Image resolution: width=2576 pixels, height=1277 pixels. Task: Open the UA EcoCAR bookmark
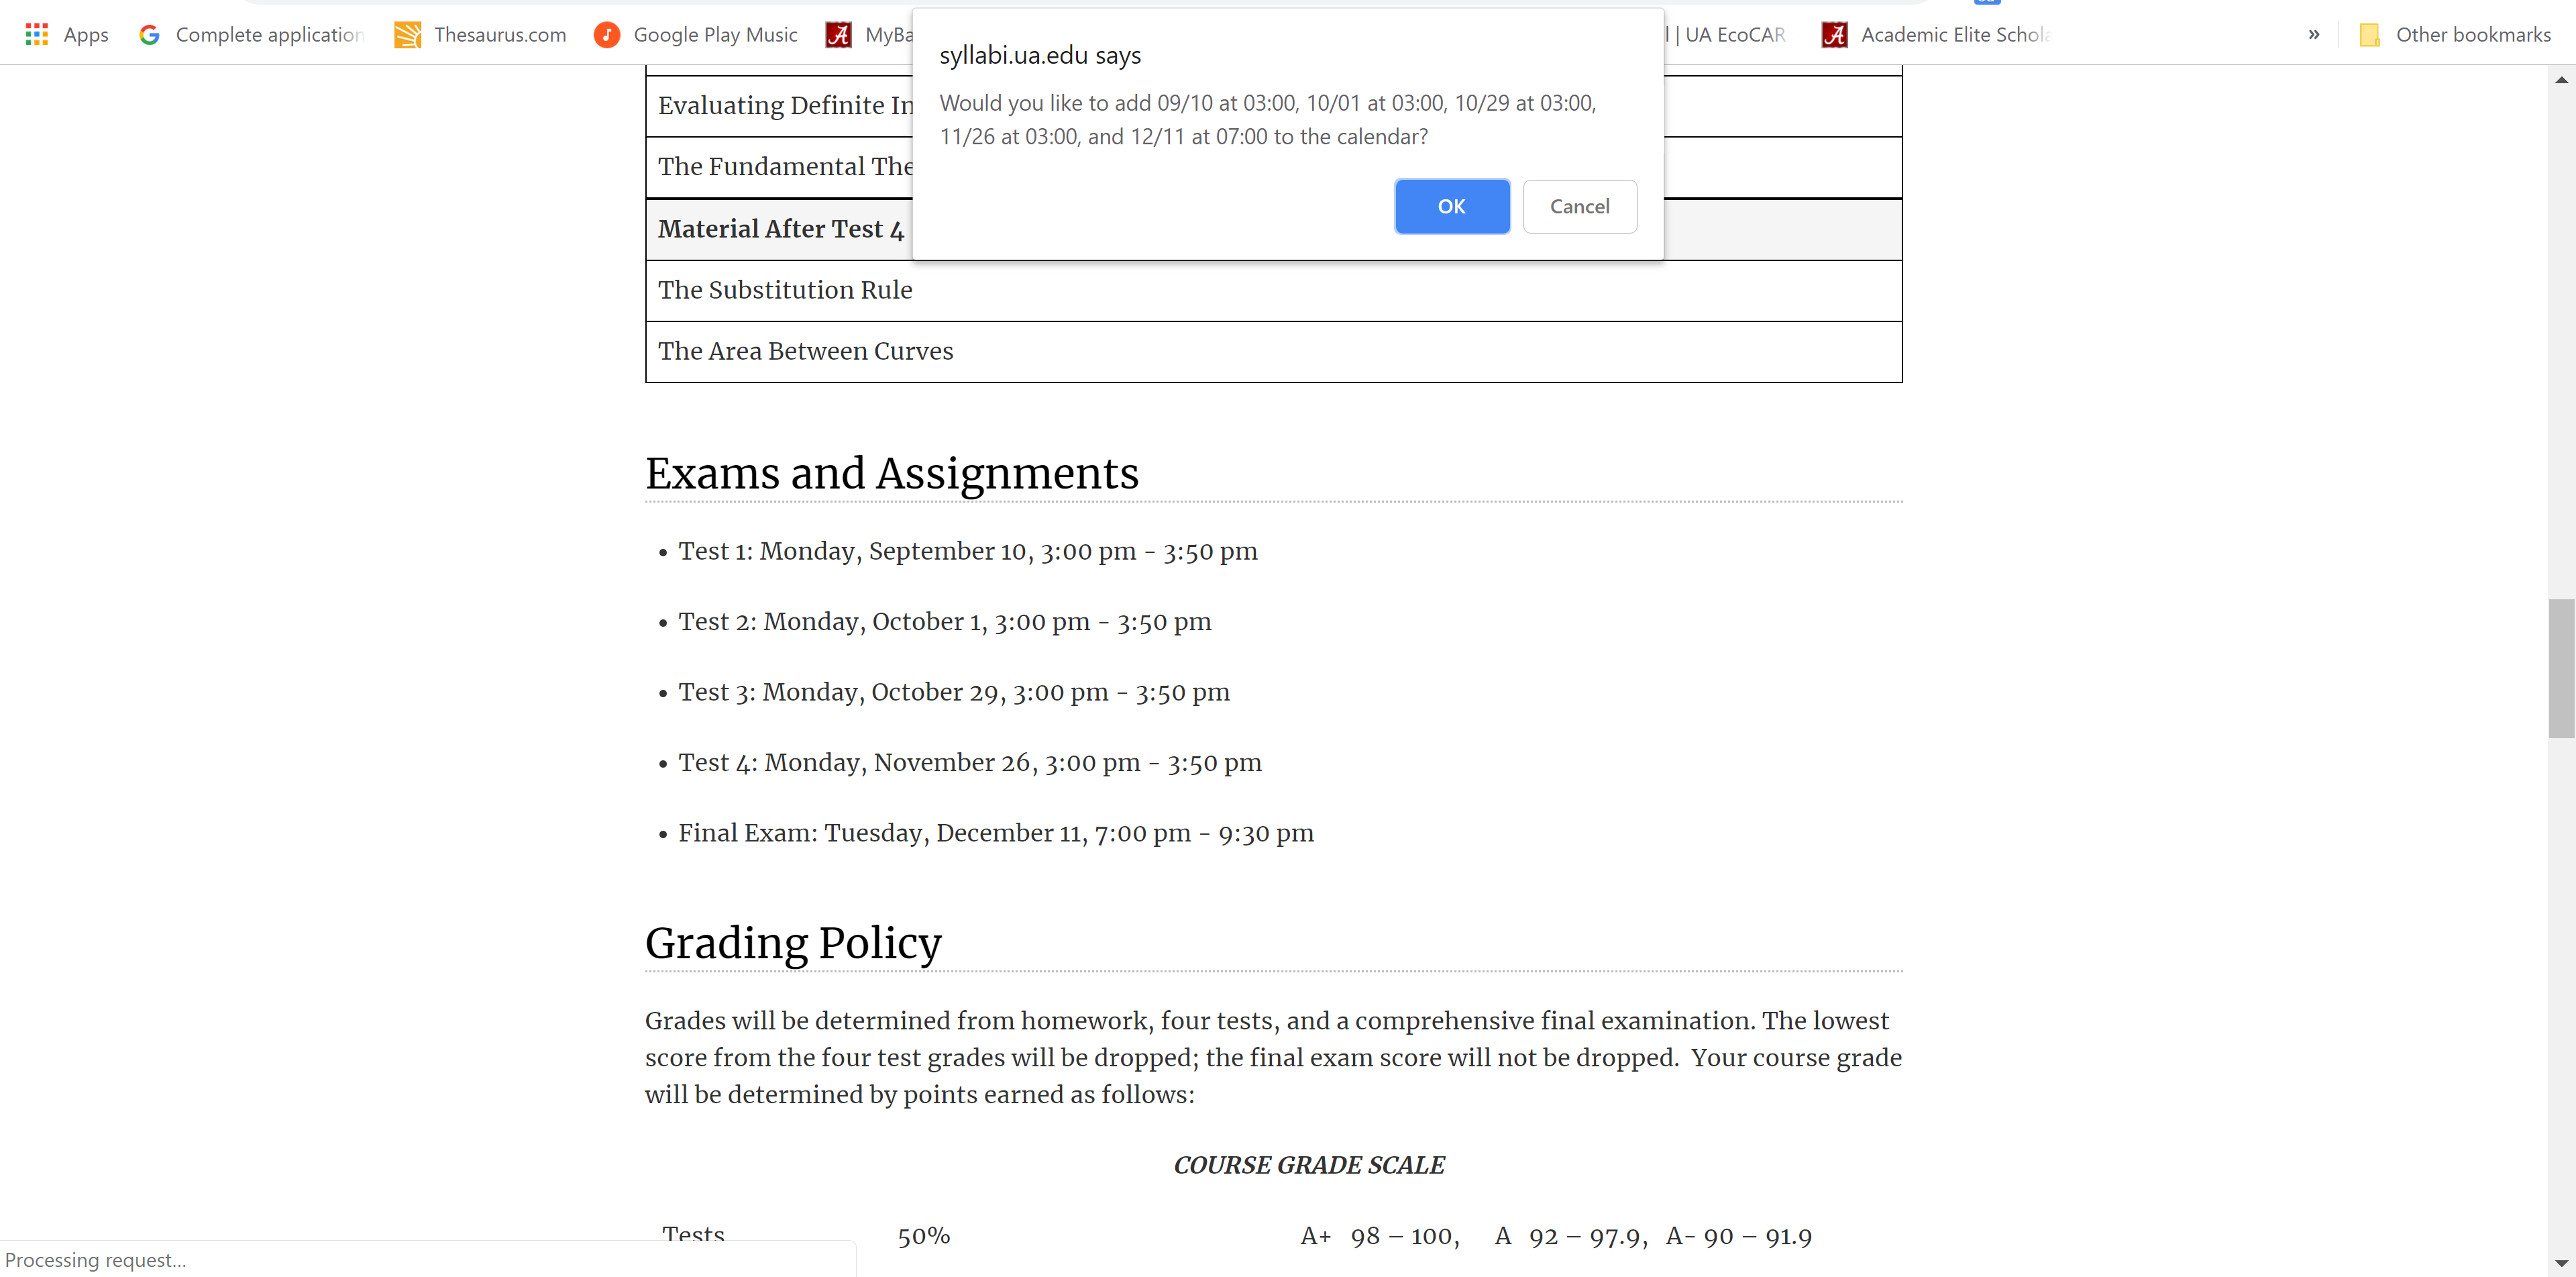(1734, 35)
